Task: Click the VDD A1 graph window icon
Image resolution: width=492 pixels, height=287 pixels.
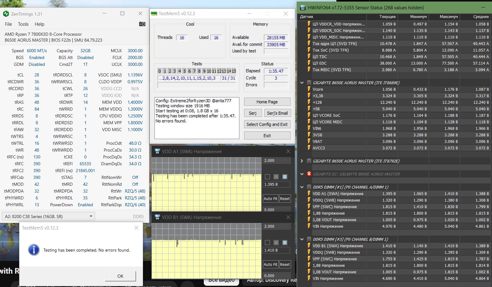Action: coord(157,151)
